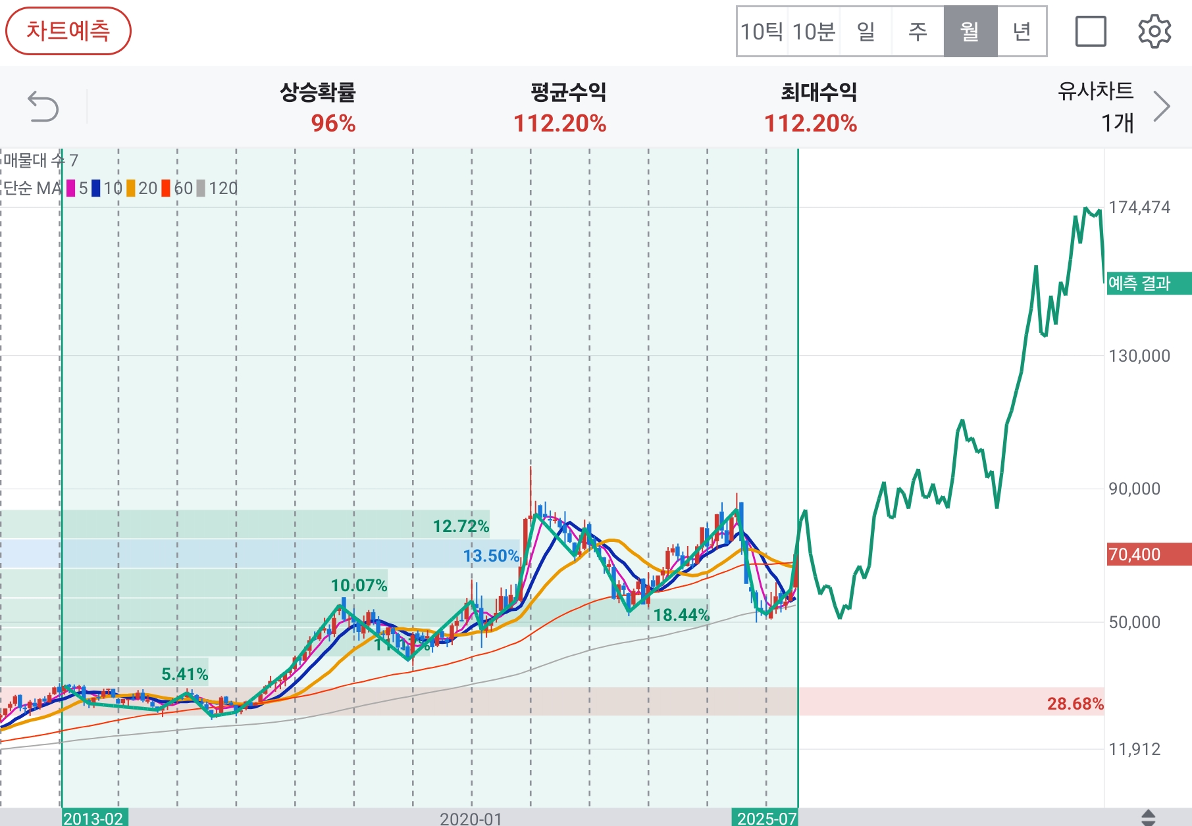Screen dimensions: 1192x826
Task: Tap the up-down arrows at bottom right
Action: [x=1148, y=817]
